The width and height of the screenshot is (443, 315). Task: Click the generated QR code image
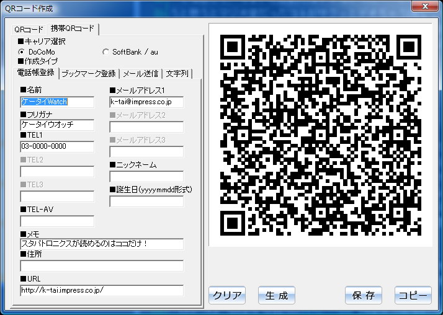coord(321,135)
